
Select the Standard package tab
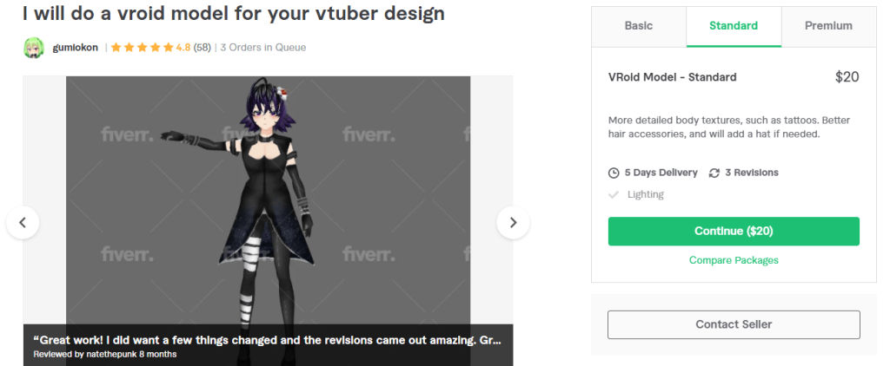coord(734,26)
